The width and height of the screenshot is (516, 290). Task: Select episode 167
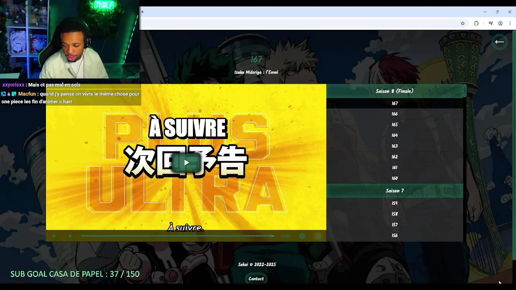click(395, 104)
